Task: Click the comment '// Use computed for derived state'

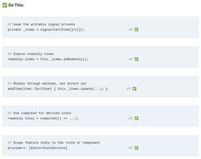Action: (39, 113)
